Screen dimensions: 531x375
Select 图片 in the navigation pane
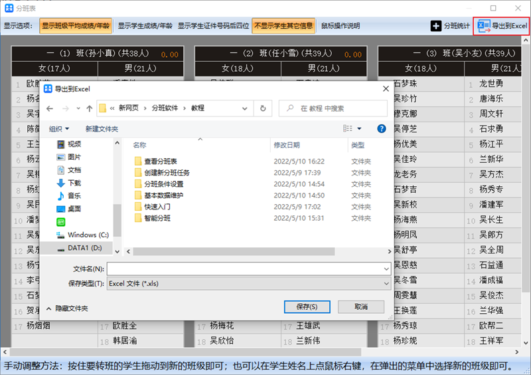tap(69, 157)
